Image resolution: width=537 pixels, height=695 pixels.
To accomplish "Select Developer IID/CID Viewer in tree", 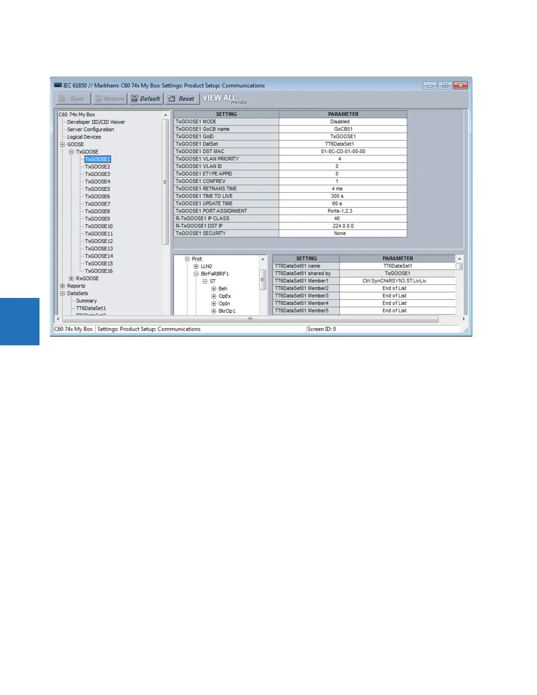I will 96,122.
